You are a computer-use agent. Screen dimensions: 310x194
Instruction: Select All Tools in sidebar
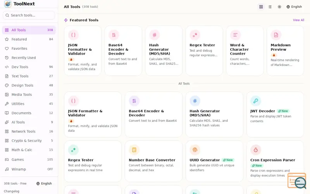(x=29, y=30)
